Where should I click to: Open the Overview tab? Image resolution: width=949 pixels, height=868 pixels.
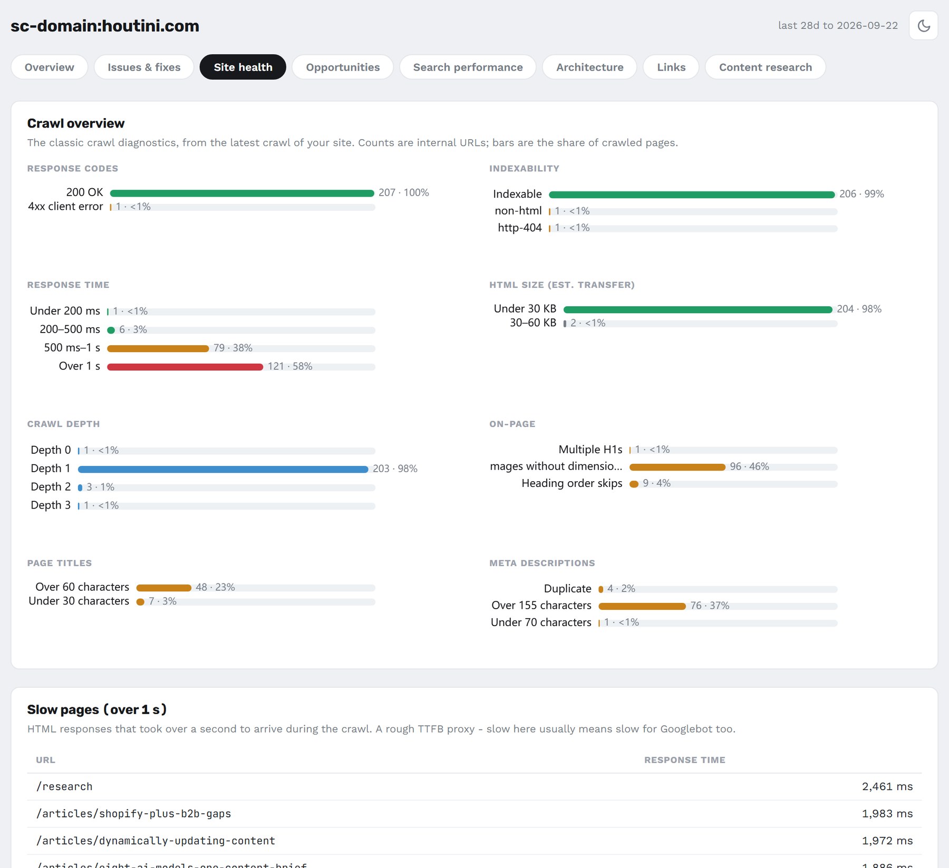tap(50, 67)
